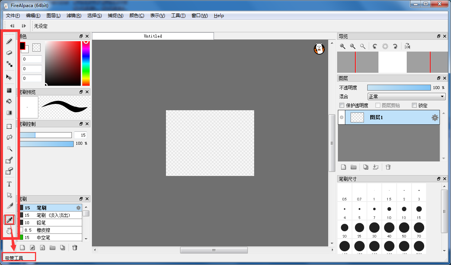Select the Gradient tool
The width and height of the screenshot is (451, 265).
coord(9,112)
